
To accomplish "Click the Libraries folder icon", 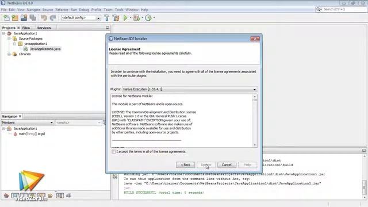I will coord(14,54).
